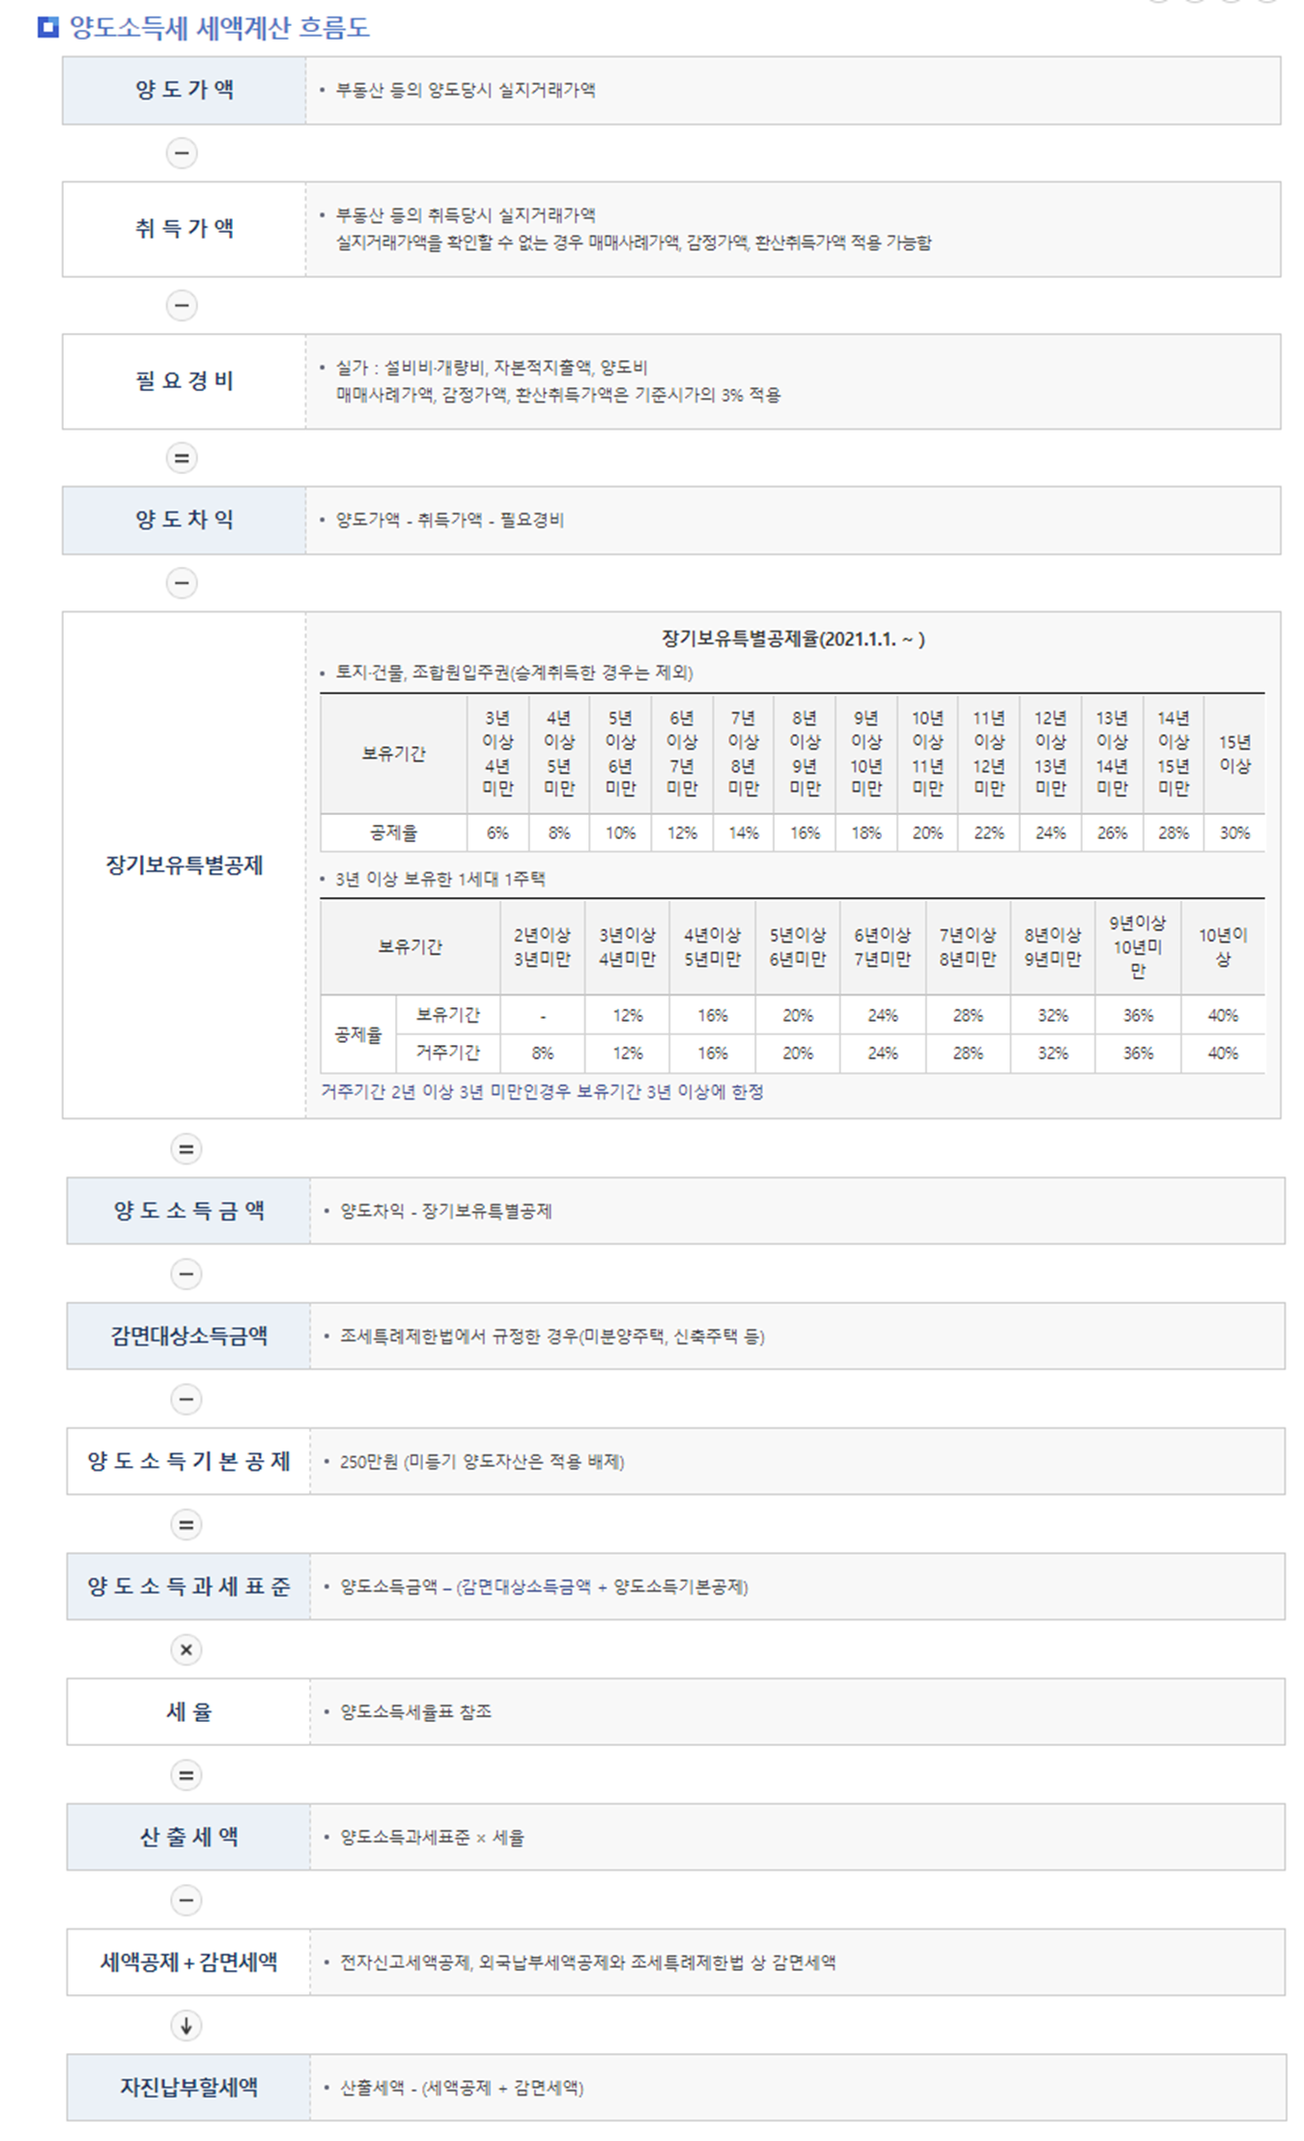The image size is (1304, 2141).
Task: Click the 14% deduction rate cell
Action: pos(743,832)
